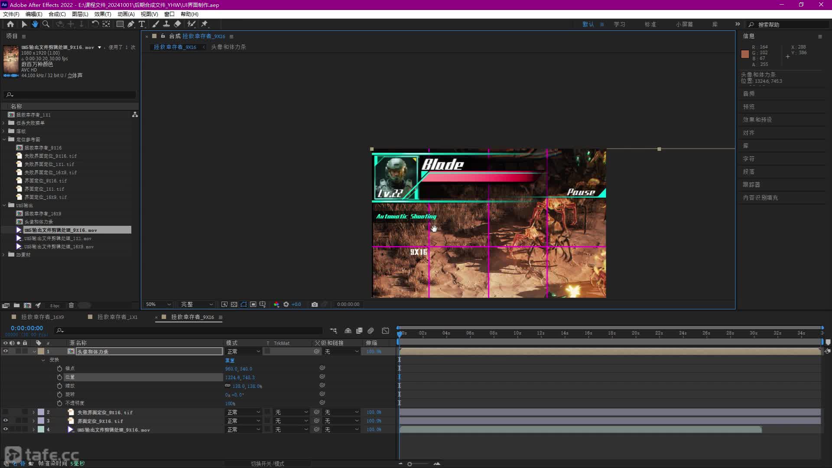Select the Type (T) tool

(142, 24)
